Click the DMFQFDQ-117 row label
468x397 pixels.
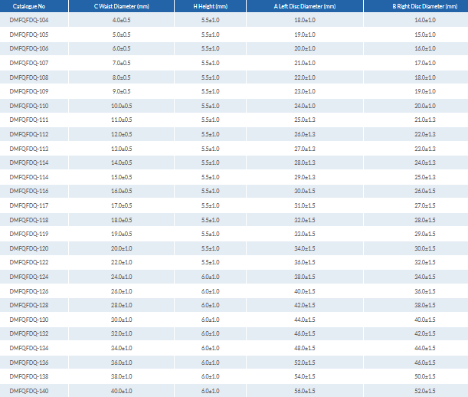(x=28, y=205)
